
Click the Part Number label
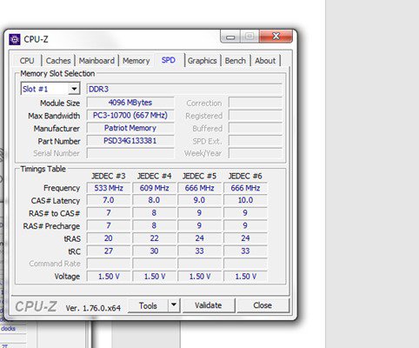pos(59,141)
